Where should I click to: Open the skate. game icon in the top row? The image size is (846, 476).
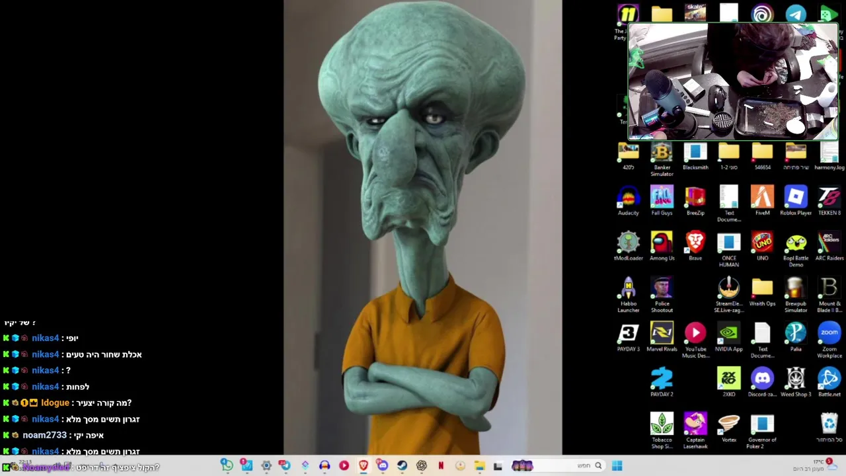[x=695, y=13]
